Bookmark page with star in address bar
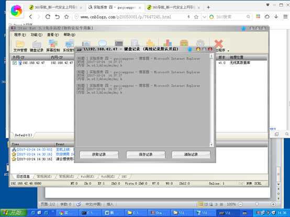290x217 pixels. pyautogui.click(x=196, y=17)
